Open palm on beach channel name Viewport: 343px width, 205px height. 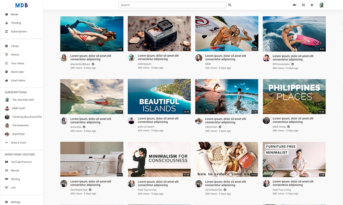tap(146, 126)
